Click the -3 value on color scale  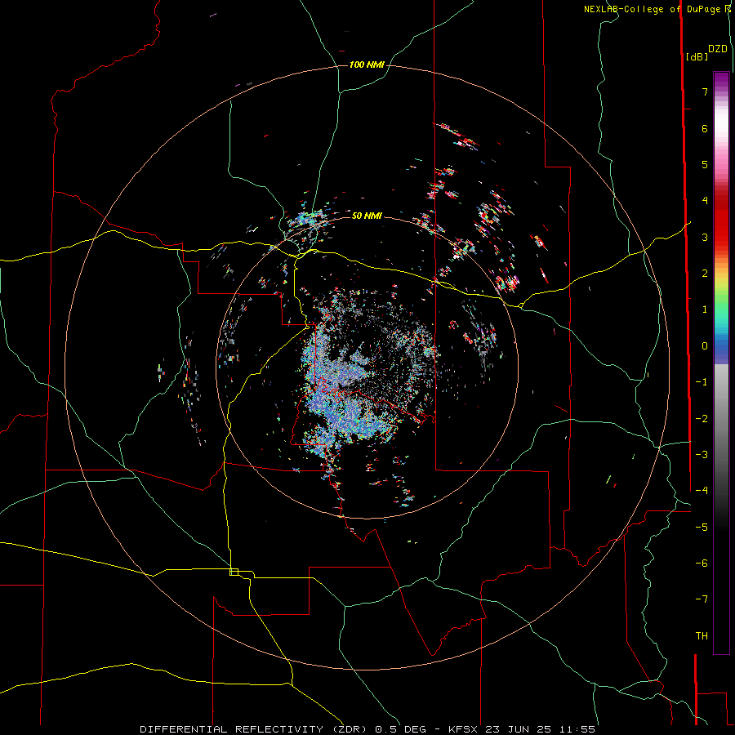702,454
